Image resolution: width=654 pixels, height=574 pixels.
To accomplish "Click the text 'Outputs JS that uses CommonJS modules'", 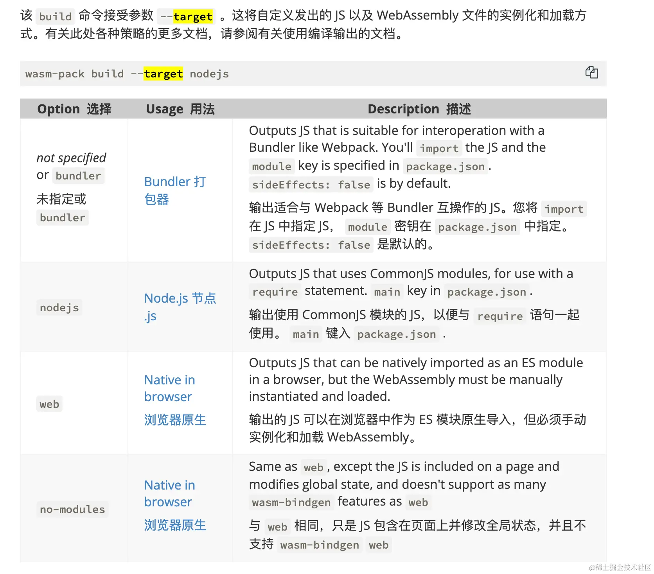I will [x=369, y=273].
